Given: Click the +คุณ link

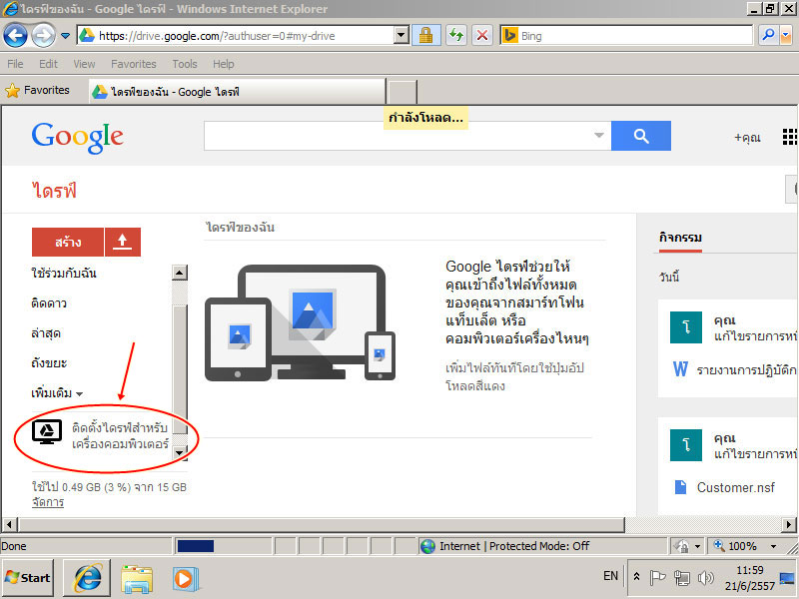Looking at the screenshot, I should pyautogui.click(x=747, y=138).
